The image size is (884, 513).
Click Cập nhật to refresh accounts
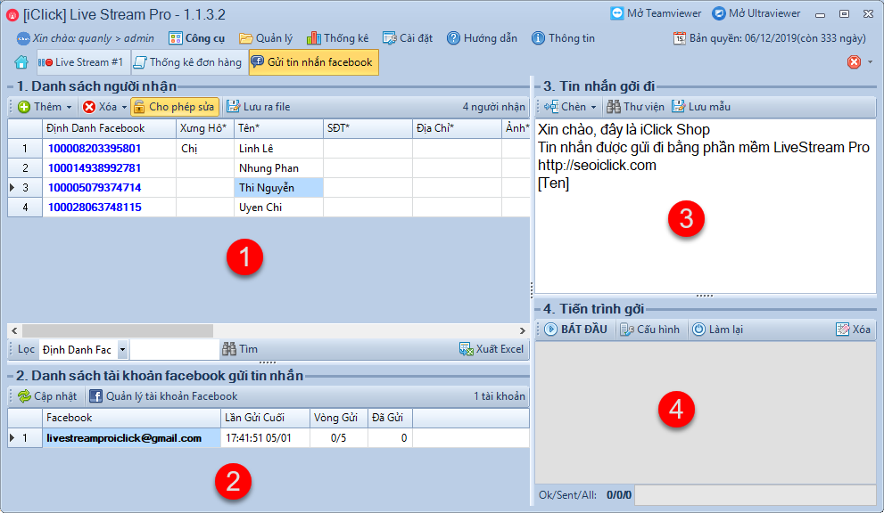47,395
